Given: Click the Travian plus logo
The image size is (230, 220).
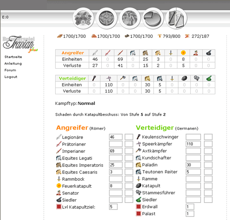Looking at the screenshot, I should 20,44.
